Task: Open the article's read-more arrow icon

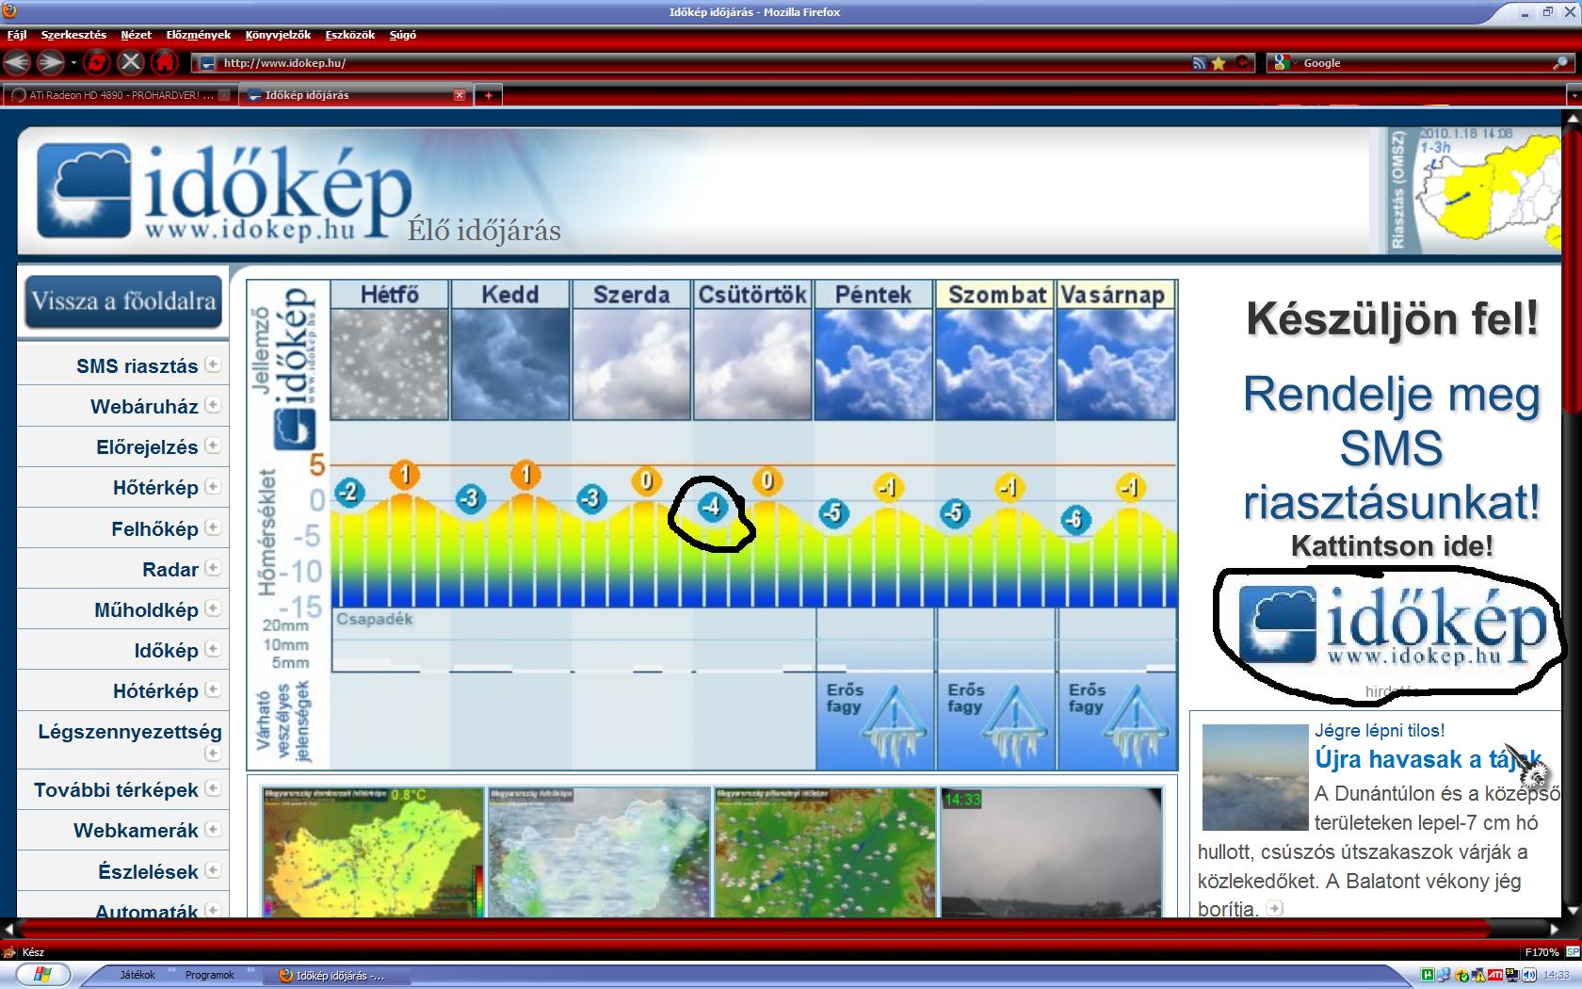Action: (x=1274, y=908)
